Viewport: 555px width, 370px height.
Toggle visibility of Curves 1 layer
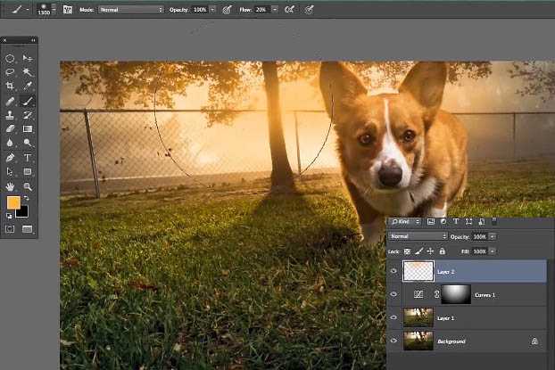(394, 294)
